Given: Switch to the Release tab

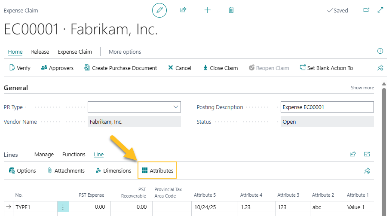Looking at the screenshot, I should [40, 52].
